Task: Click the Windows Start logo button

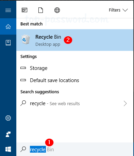Action: click(x=8, y=149)
